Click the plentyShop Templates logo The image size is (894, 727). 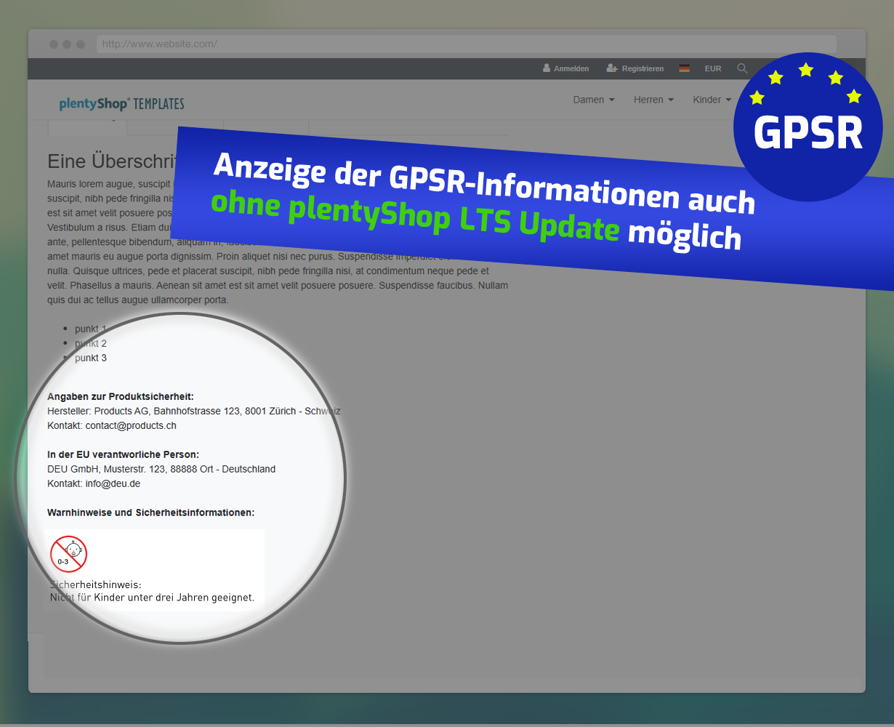(x=121, y=103)
